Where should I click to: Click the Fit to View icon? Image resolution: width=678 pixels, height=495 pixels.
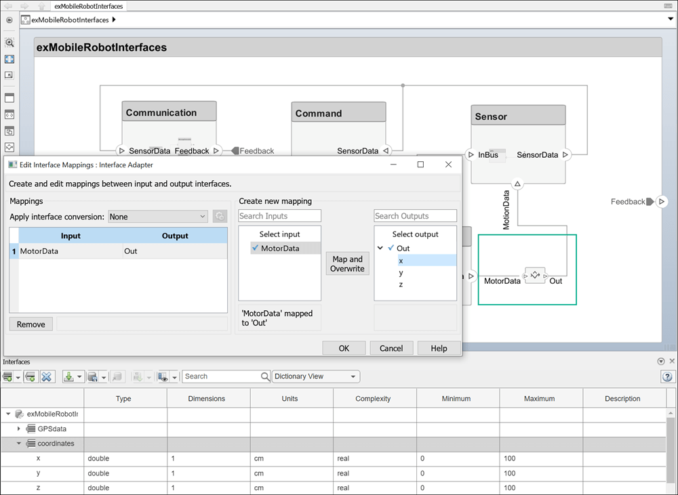pos(9,59)
